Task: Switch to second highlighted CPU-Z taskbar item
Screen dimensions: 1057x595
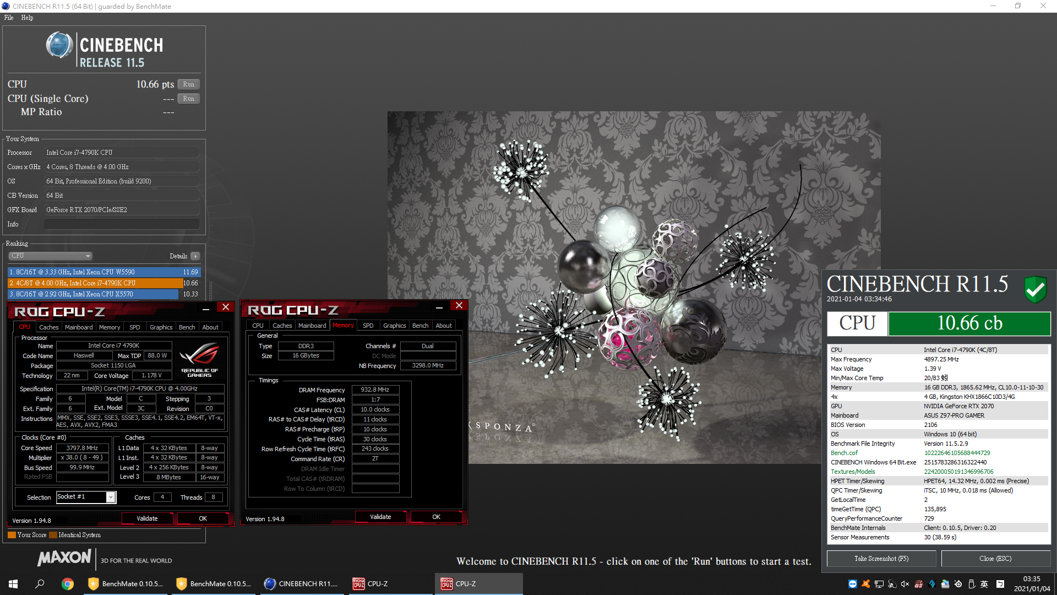Action: (478, 584)
